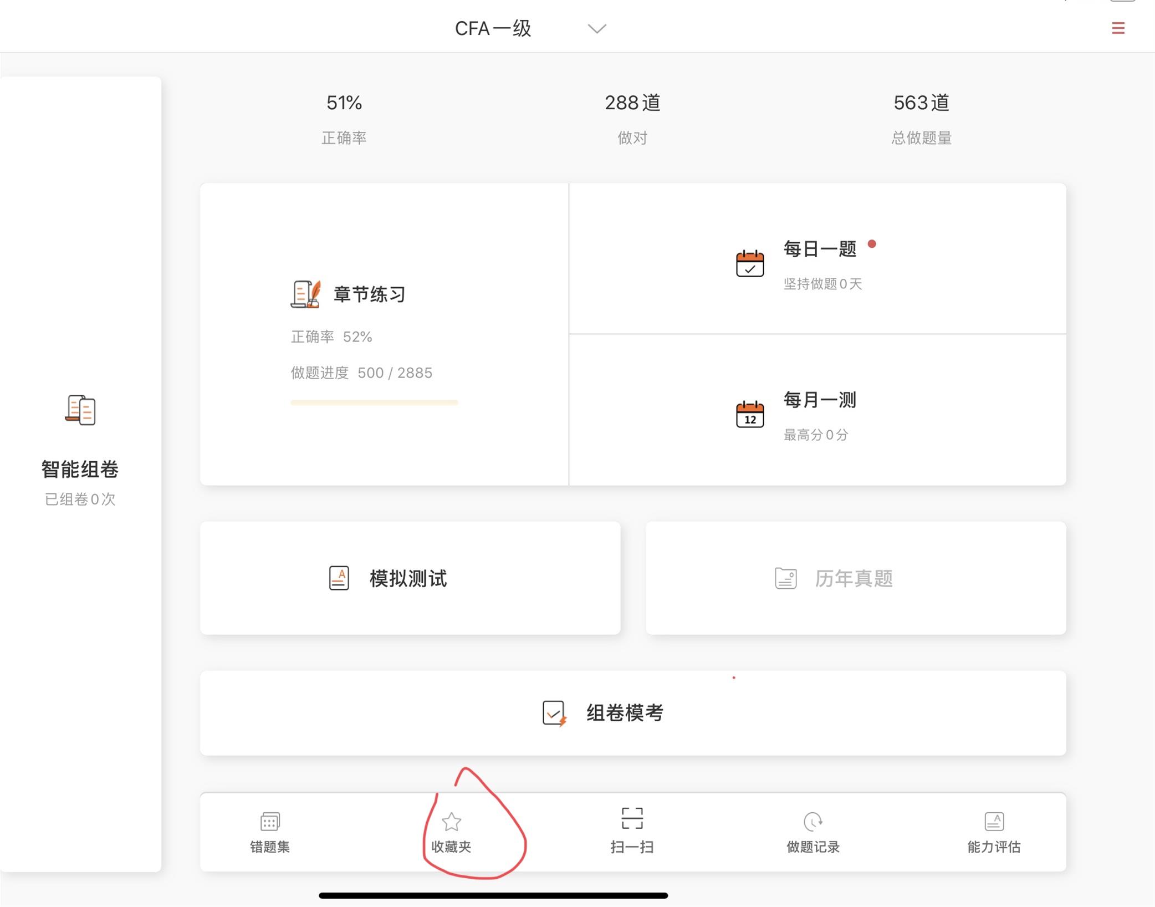Open 历年真题 past exams
The height and width of the screenshot is (907, 1155).
(854, 578)
